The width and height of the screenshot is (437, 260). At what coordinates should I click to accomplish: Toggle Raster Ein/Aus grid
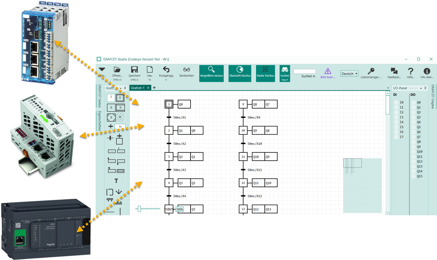[265, 73]
